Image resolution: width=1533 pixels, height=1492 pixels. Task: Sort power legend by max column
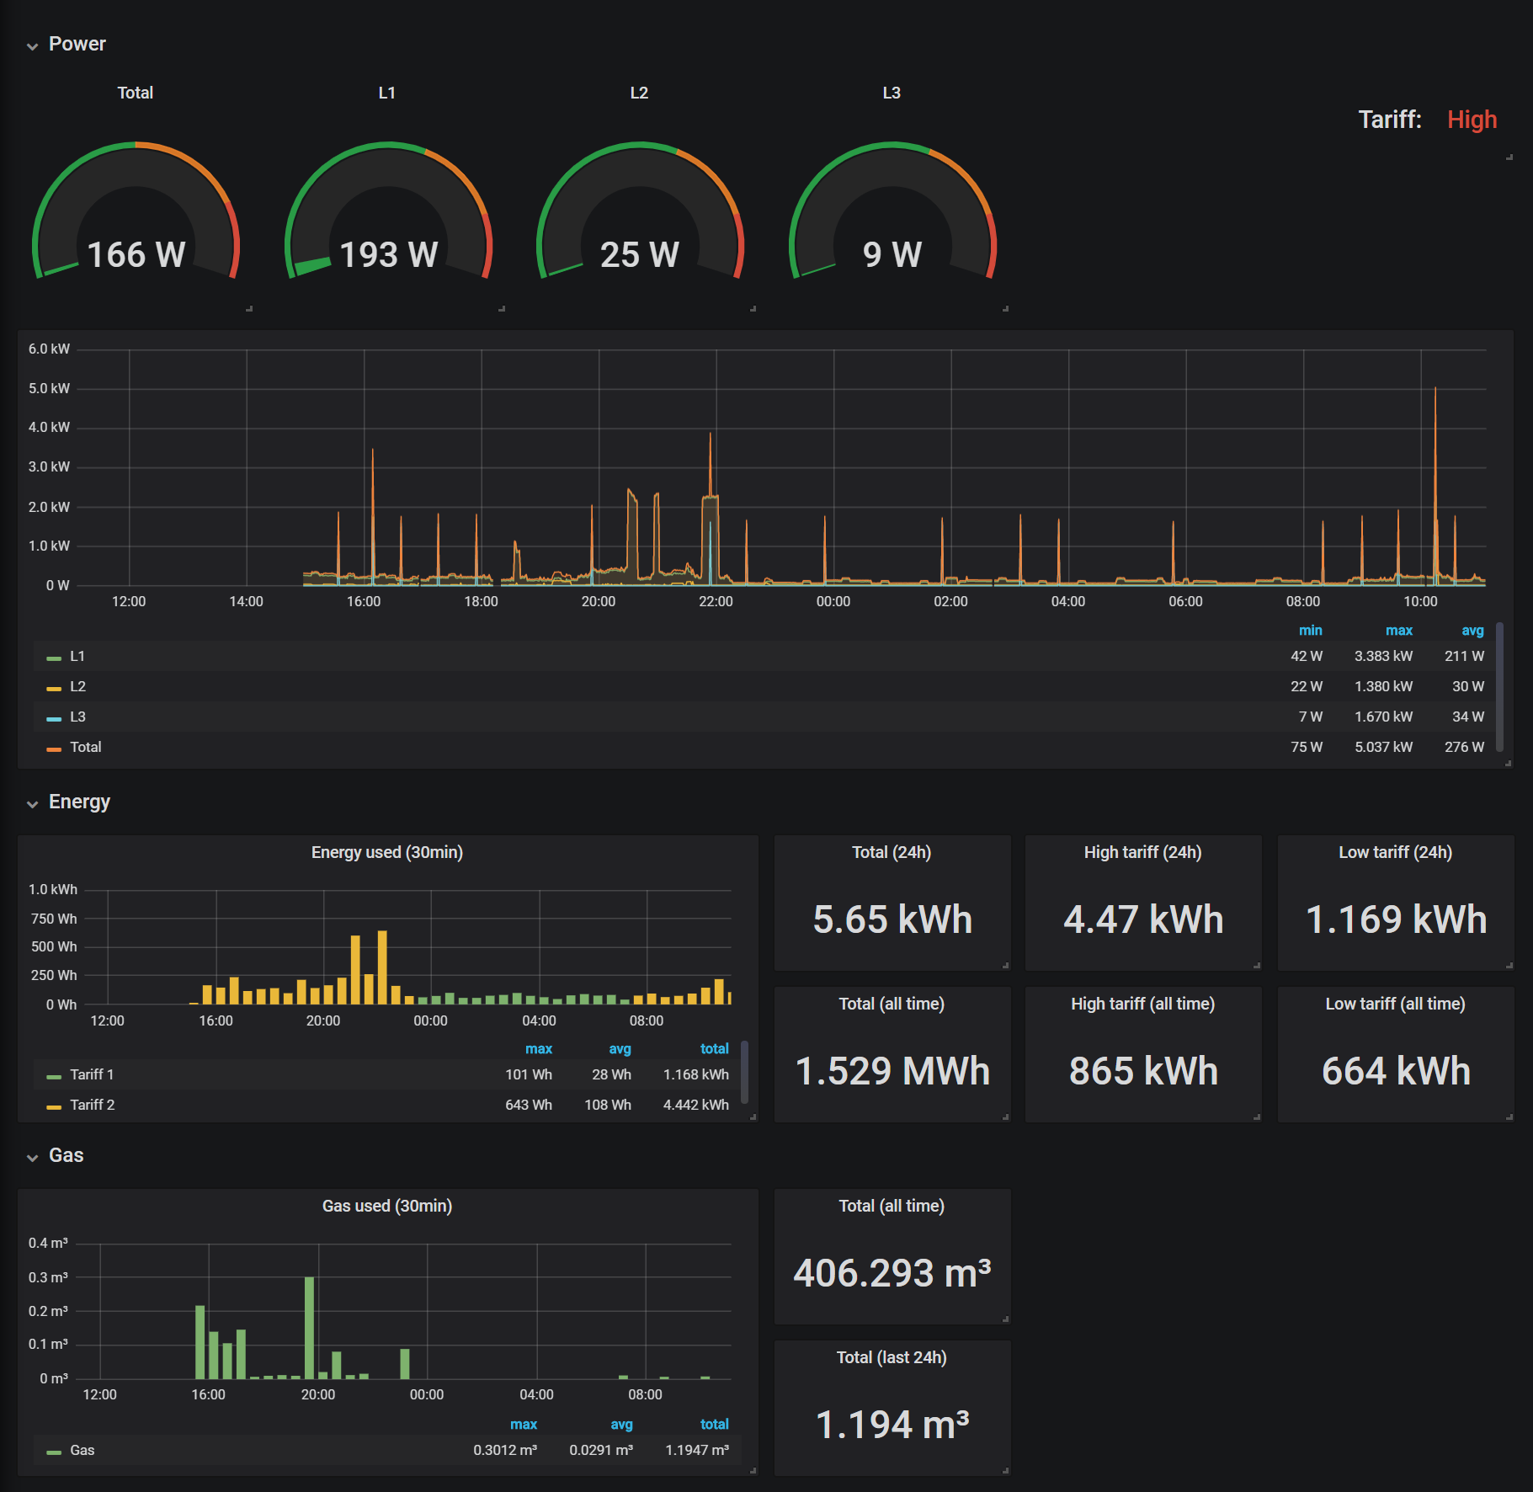pyautogui.click(x=1399, y=630)
